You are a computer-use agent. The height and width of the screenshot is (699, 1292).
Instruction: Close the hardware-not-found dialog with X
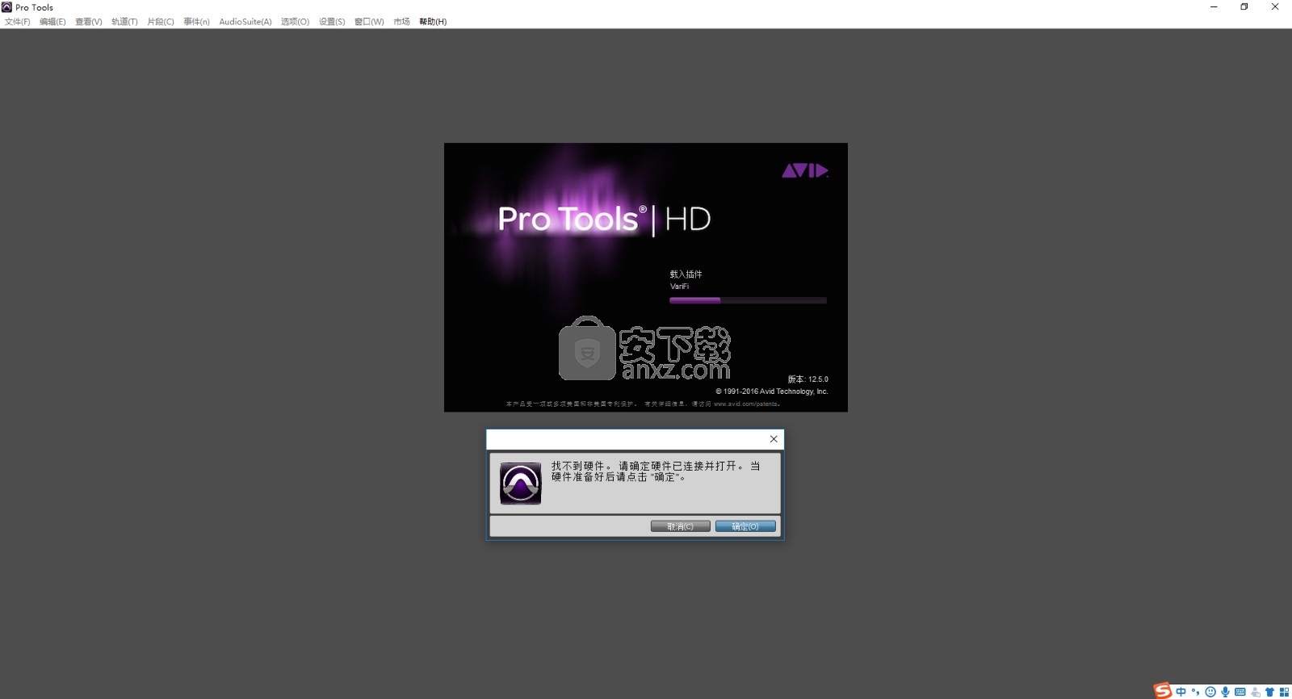[774, 439]
